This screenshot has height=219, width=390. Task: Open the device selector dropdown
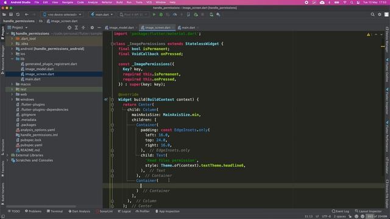pos(62,15)
